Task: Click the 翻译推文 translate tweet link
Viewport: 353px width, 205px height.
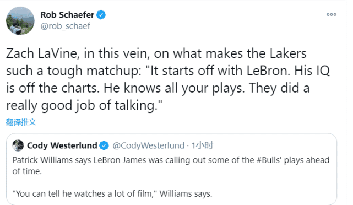Action: pos(21,122)
